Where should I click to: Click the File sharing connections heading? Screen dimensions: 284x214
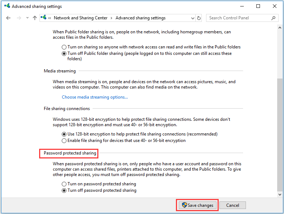click(x=67, y=109)
